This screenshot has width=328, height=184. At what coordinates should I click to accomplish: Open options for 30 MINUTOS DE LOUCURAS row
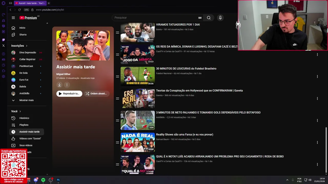tap(317, 76)
